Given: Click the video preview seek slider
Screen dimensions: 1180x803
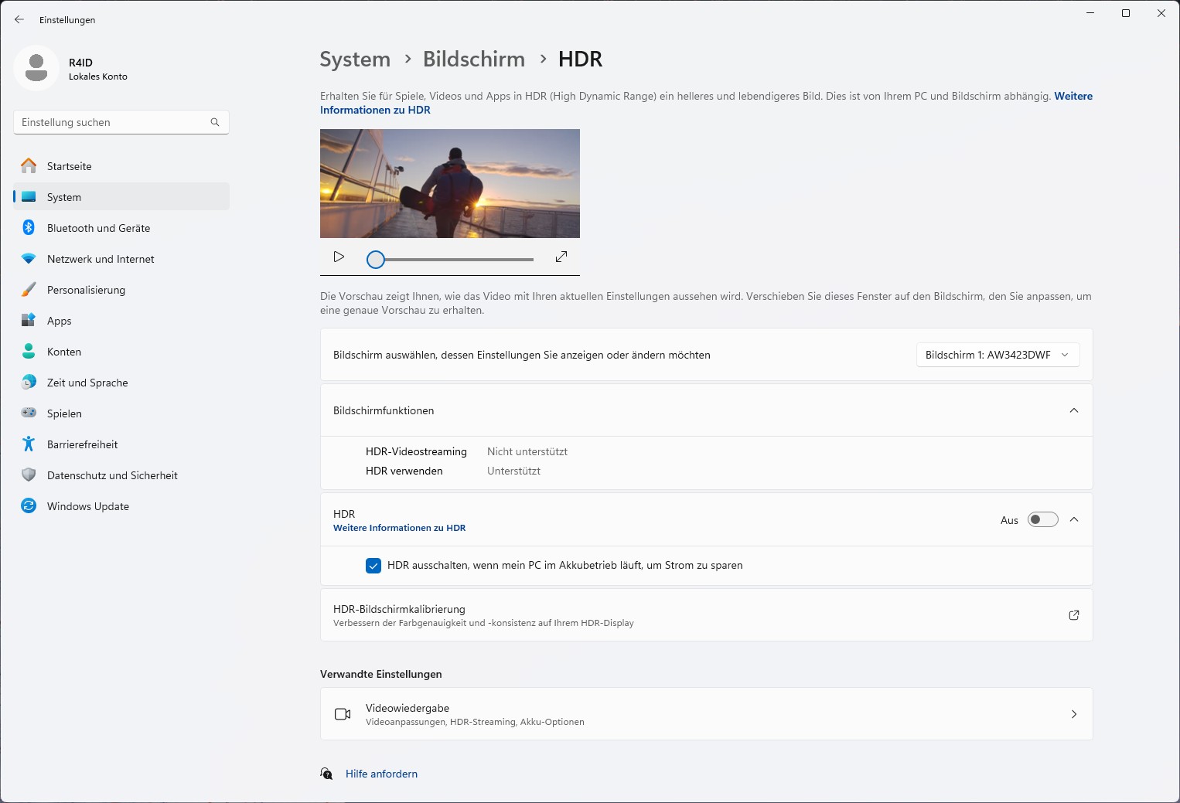Looking at the screenshot, I should click(x=456, y=260).
